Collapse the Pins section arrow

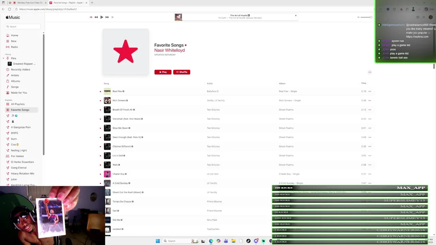(x=3, y=58)
